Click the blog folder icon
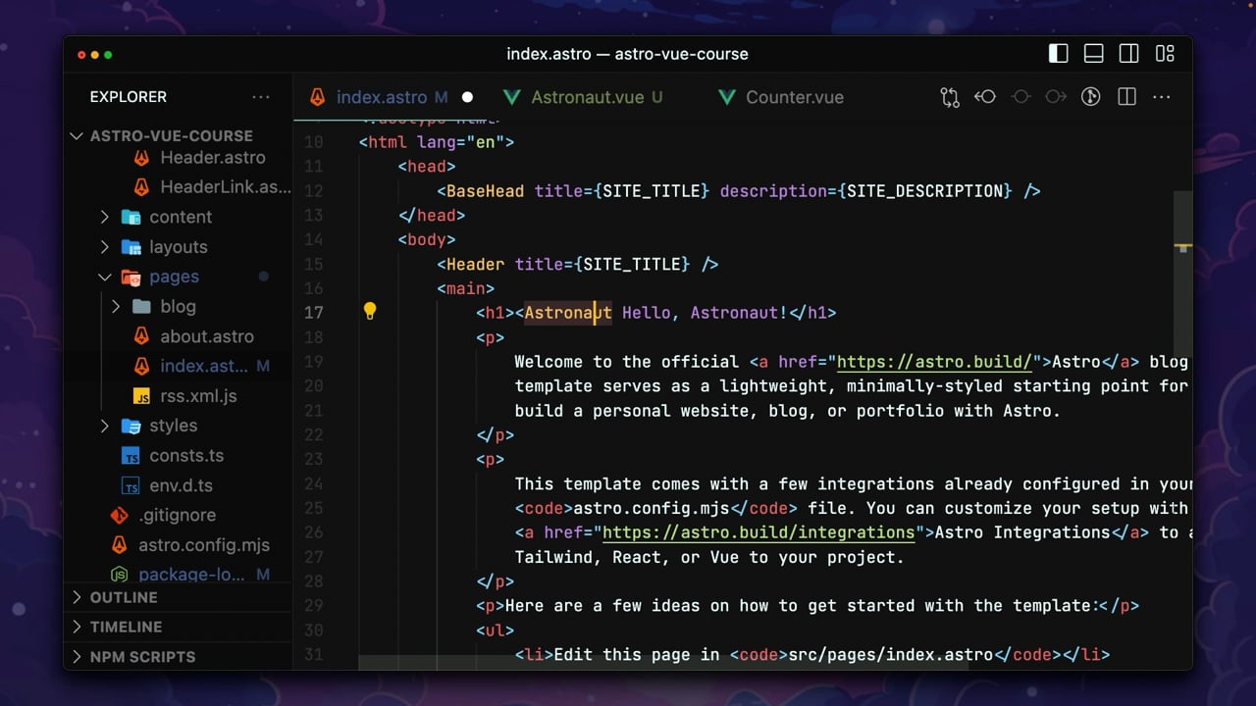Image resolution: width=1256 pixels, height=706 pixels. click(x=141, y=306)
